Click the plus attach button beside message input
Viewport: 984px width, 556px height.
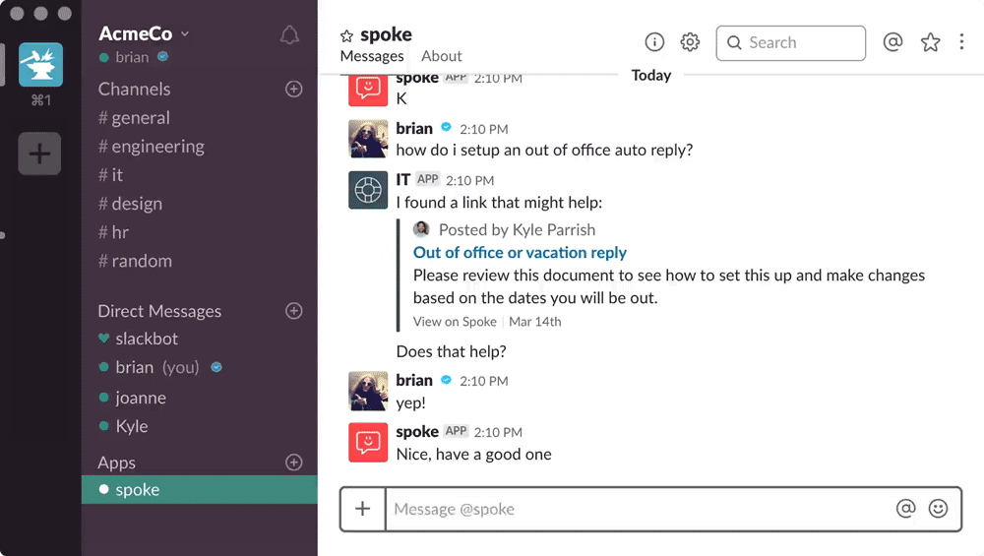point(363,509)
